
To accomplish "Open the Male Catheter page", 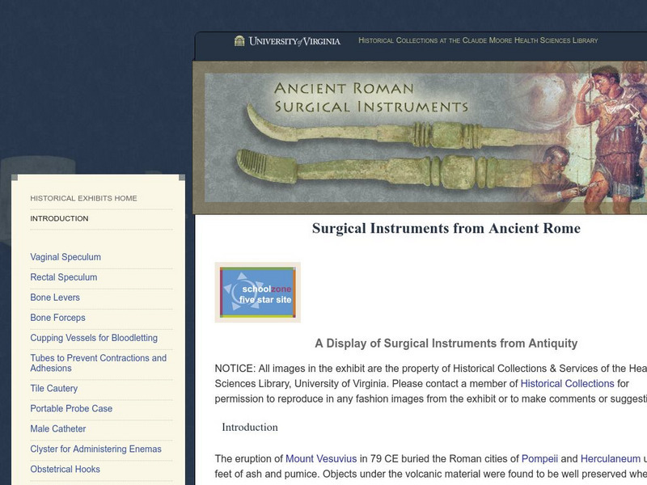I will click(57, 429).
